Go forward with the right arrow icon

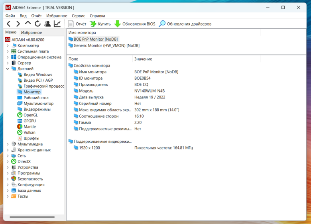(18, 24)
